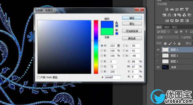The width and height of the screenshot is (193, 105).
Task: Click the web-safe color cube icon
Action: click(x=117, y=30)
